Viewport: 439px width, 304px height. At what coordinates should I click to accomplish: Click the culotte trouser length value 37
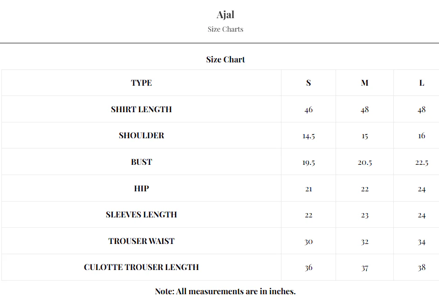tap(364, 268)
